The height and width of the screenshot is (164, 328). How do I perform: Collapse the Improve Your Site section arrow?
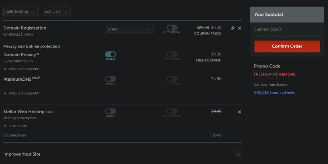click(x=238, y=154)
